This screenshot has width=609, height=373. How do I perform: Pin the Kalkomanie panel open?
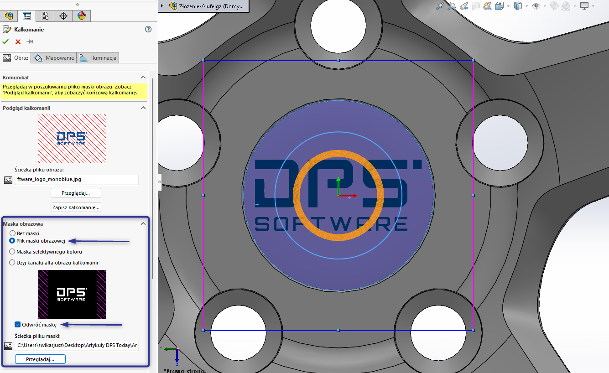point(30,41)
